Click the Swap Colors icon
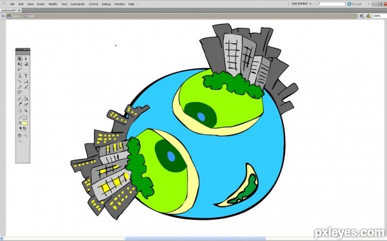 (x=25, y=129)
